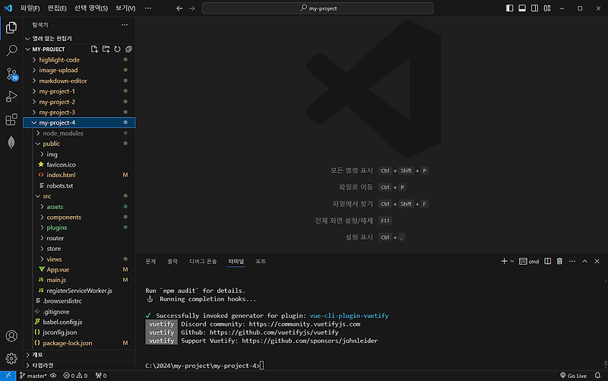Open the 파일(F) menu
The width and height of the screenshot is (608, 381).
(x=30, y=8)
